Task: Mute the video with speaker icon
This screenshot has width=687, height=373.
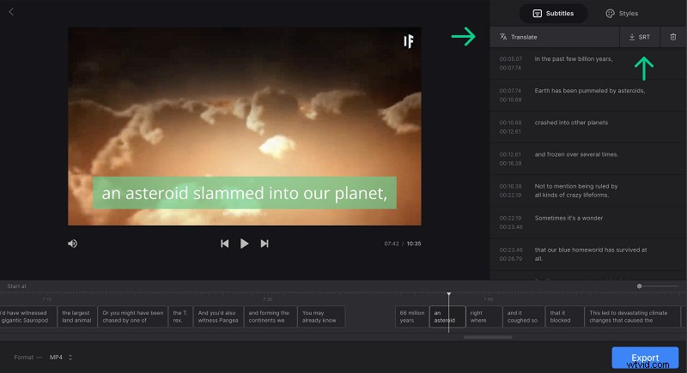Action: point(73,244)
